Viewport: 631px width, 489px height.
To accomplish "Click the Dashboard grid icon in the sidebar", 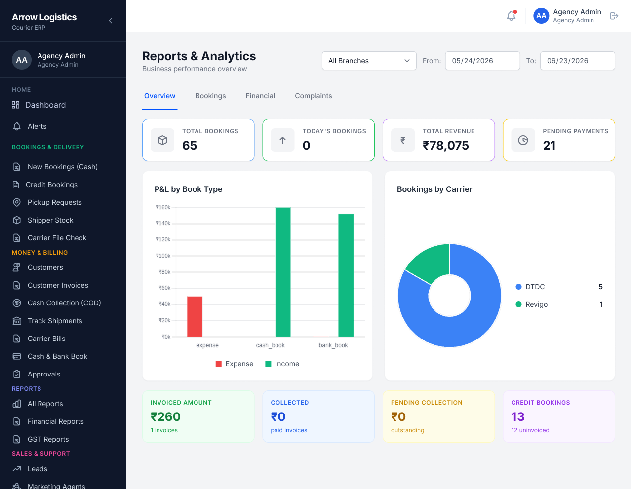I will coord(16,105).
